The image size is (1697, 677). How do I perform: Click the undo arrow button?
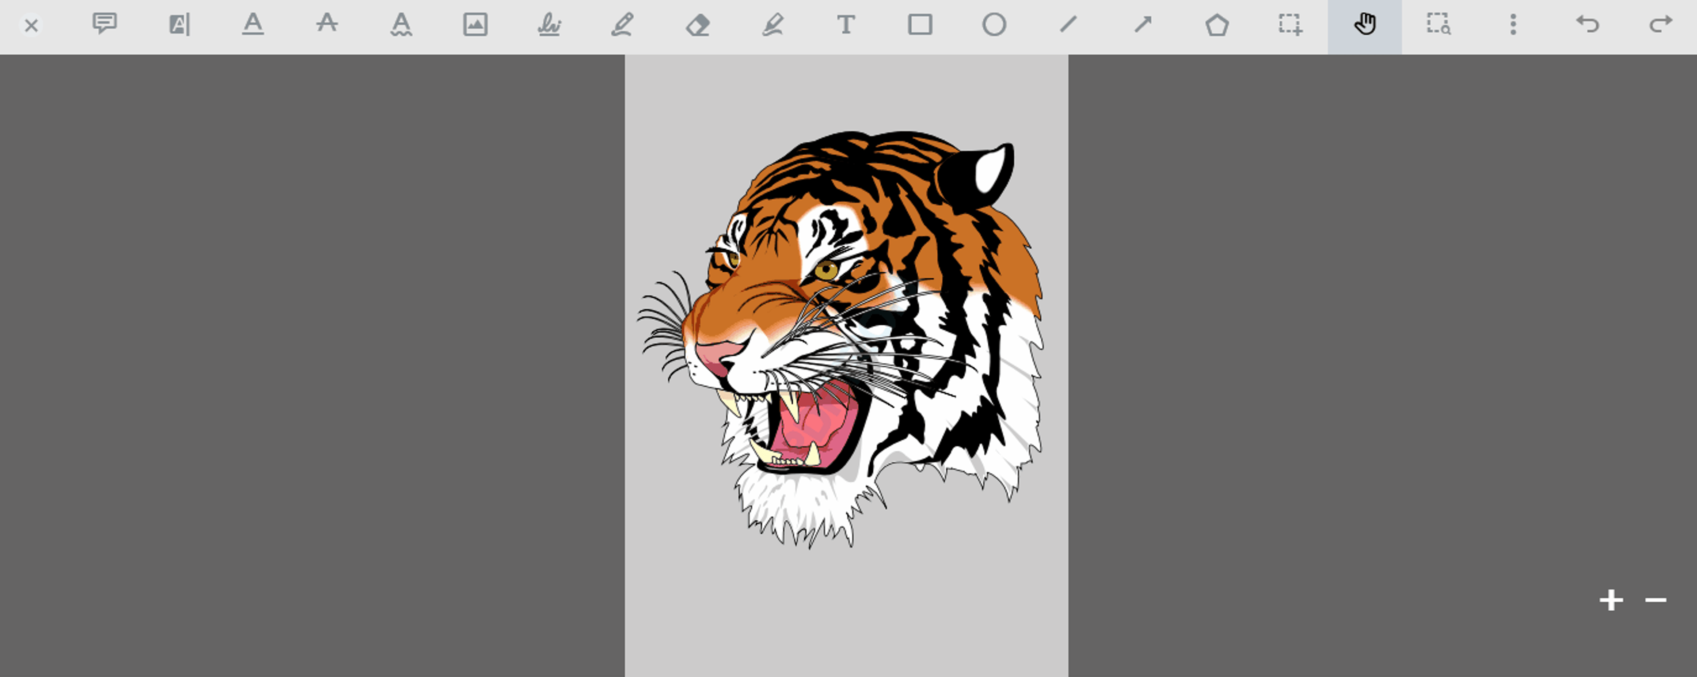[1588, 24]
